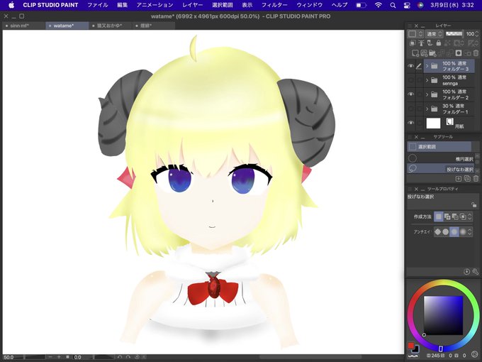Hide the 用紙 paper layer
Image resolution: width=482 pixels, height=362 pixels.
pyautogui.click(x=410, y=123)
